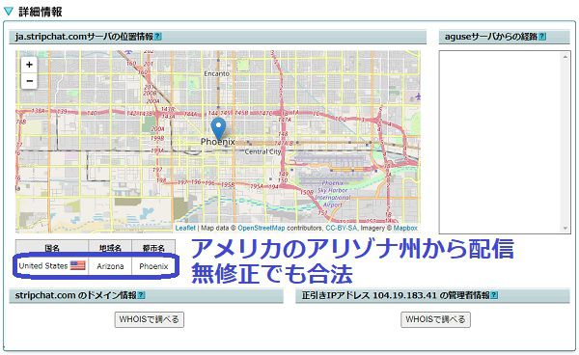Viewport: 579px width, 355px height.
Task: Click the United States flag icon
Action: click(77, 265)
